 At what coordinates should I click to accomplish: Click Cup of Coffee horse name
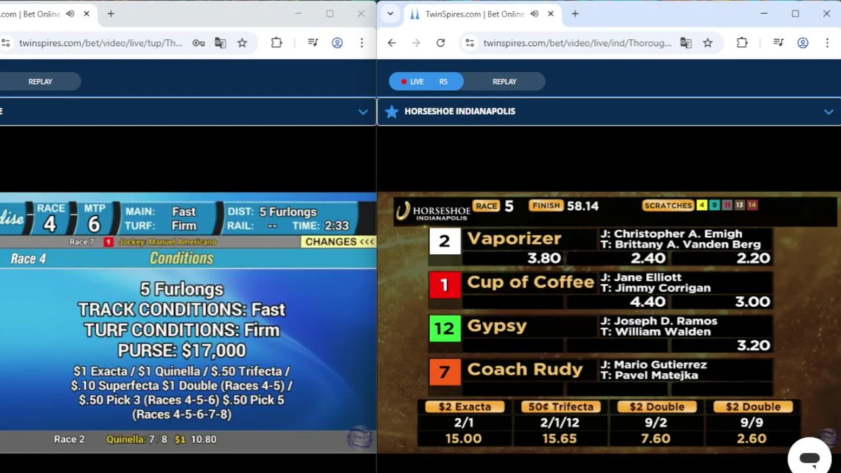530,282
